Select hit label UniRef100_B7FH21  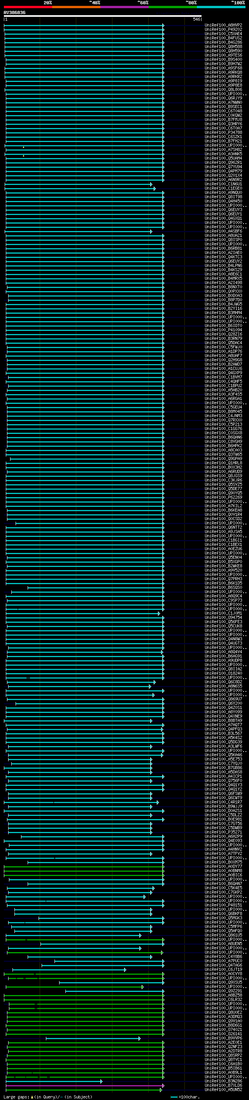pos(223,141)
